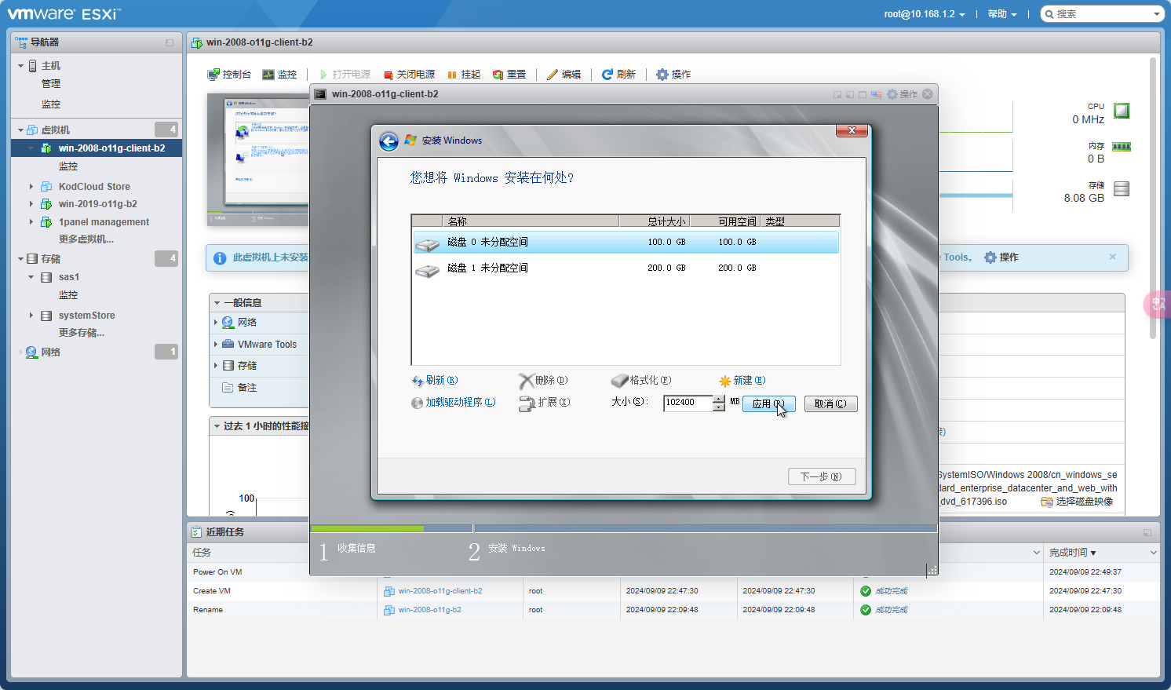Select 管理 under 主机 in navigator
This screenshot has width=1171, height=690.
(51, 84)
